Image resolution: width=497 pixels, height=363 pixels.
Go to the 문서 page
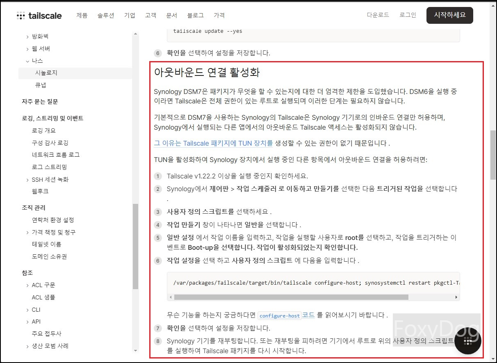tap(172, 15)
